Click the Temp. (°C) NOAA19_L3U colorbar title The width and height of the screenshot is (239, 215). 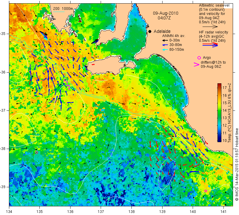pyautogui.click(x=229, y=113)
